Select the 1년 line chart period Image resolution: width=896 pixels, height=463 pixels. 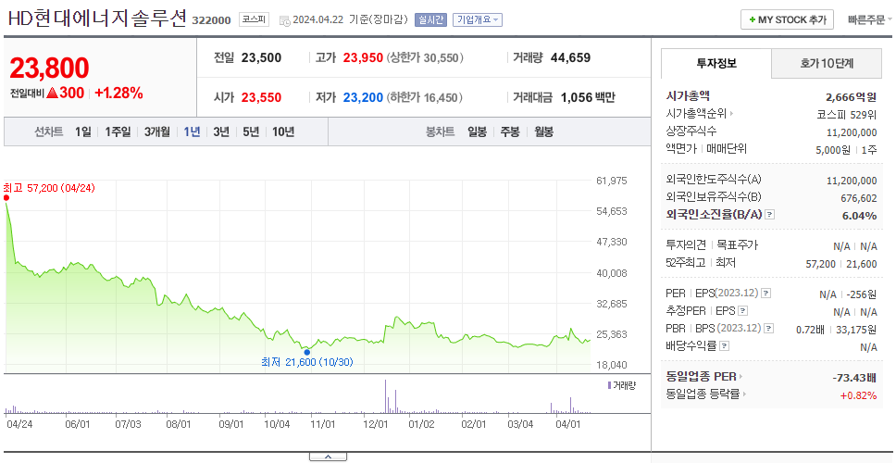tap(192, 132)
